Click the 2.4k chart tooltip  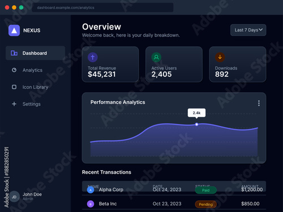196,113
